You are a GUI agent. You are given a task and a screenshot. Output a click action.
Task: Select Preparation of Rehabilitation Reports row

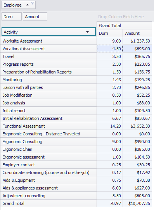click(x=48, y=72)
